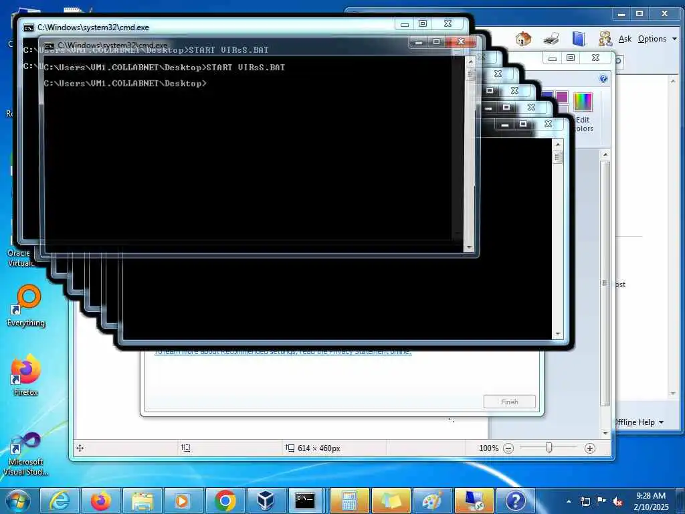685x514 pixels.
Task: Click the Paint zoom in plus button
Action: coord(590,448)
